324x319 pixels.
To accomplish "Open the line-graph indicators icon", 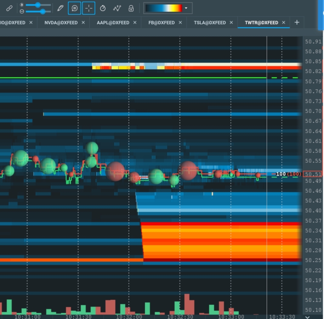I will coord(117,8).
